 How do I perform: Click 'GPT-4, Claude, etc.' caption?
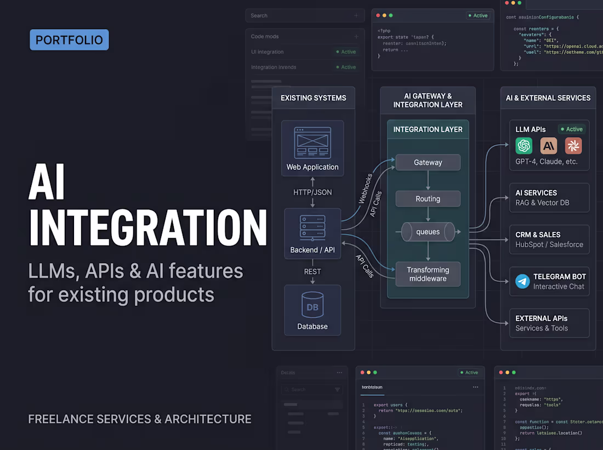pos(547,162)
